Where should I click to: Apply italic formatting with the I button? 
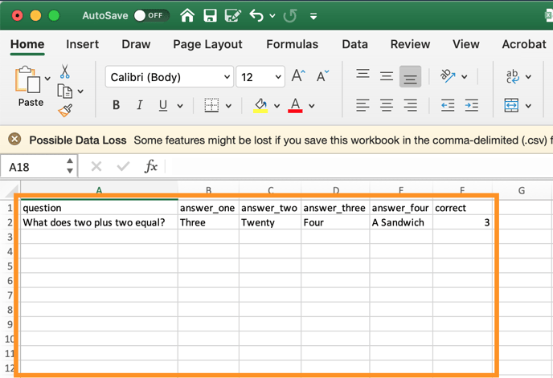[x=139, y=105]
